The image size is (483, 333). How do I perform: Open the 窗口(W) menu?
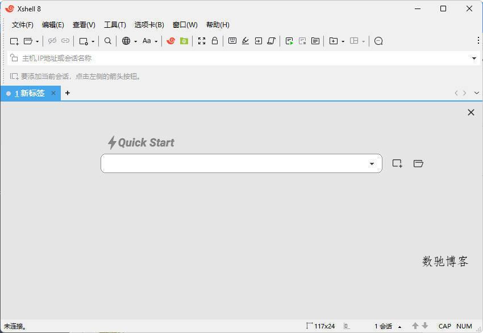click(185, 24)
